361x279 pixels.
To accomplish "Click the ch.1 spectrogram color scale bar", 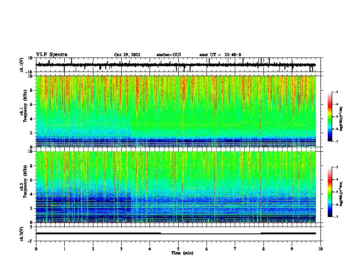I will pos(330,117).
